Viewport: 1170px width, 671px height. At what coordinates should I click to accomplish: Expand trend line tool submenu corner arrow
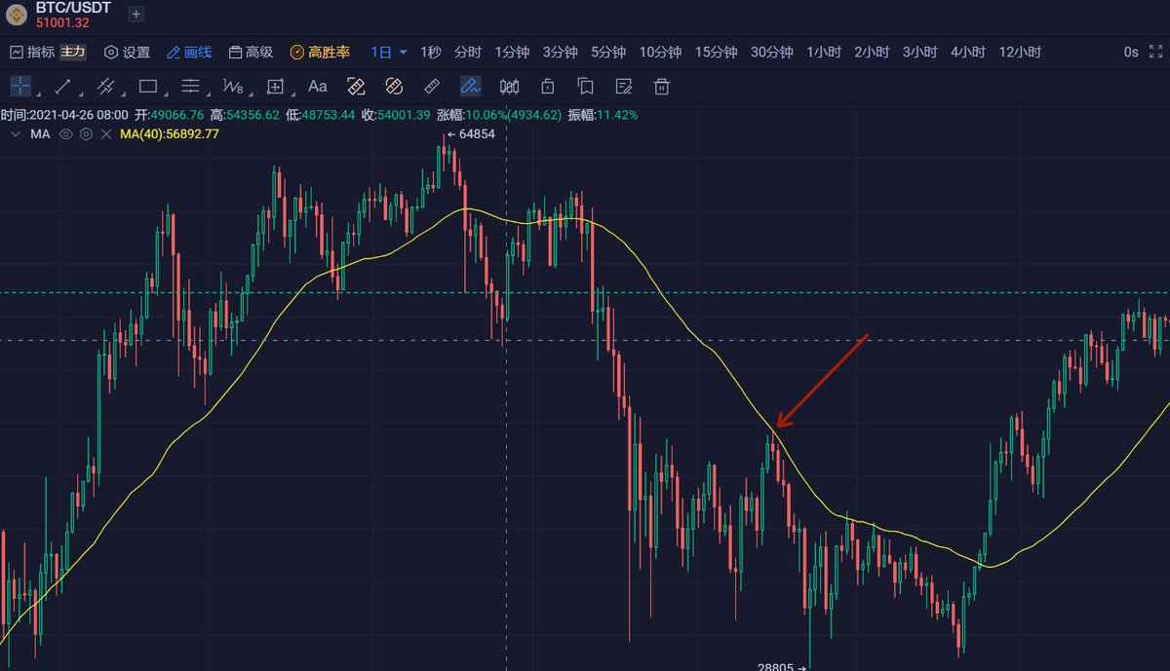[x=80, y=94]
